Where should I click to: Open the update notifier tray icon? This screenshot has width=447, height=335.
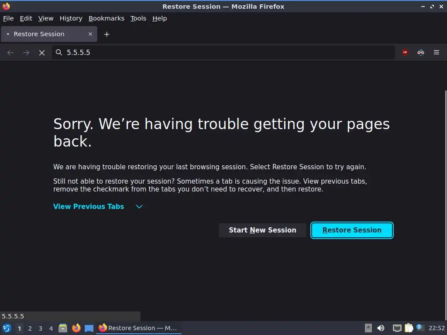(420, 328)
